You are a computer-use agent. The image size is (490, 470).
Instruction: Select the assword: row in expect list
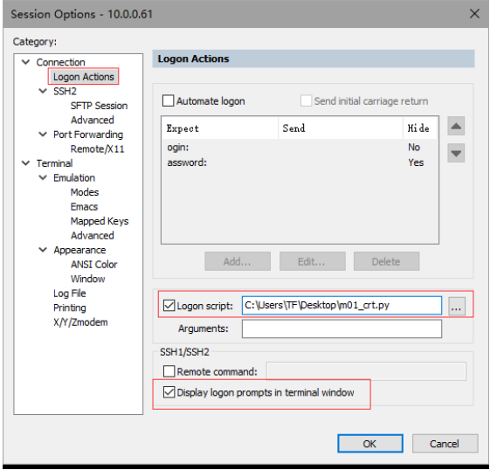click(x=300, y=162)
